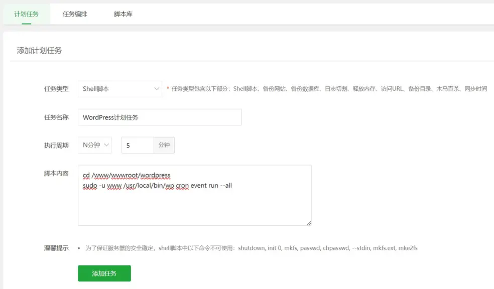The height and width of the screenshot is (289, 494).
Task: Open the 任务编排 tab
Action: (75, 14)
